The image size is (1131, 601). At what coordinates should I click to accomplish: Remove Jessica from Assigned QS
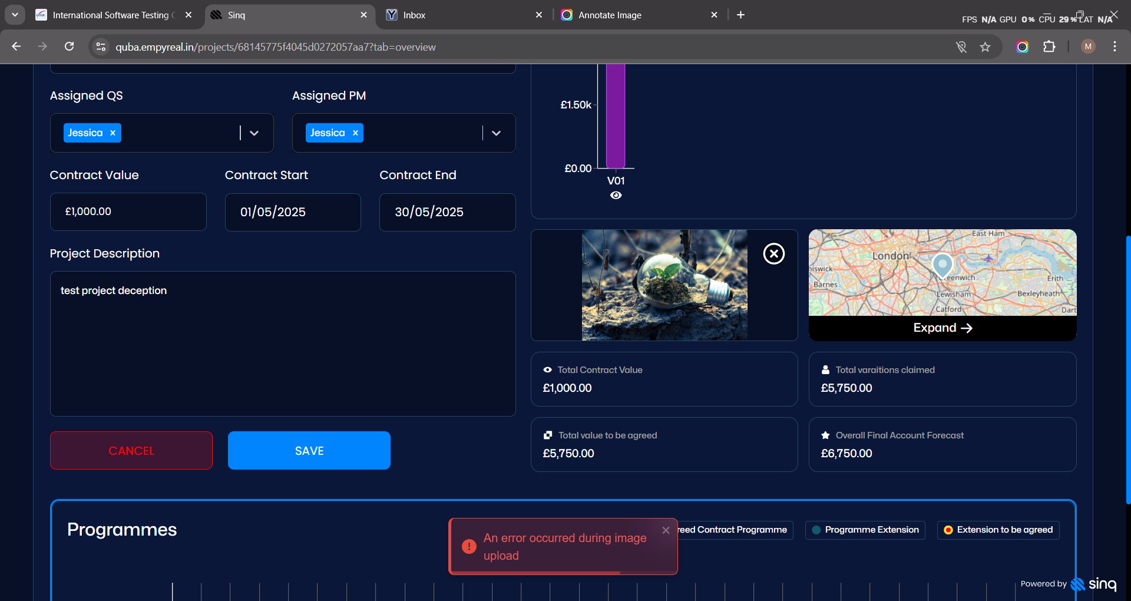tap(113, 133)
